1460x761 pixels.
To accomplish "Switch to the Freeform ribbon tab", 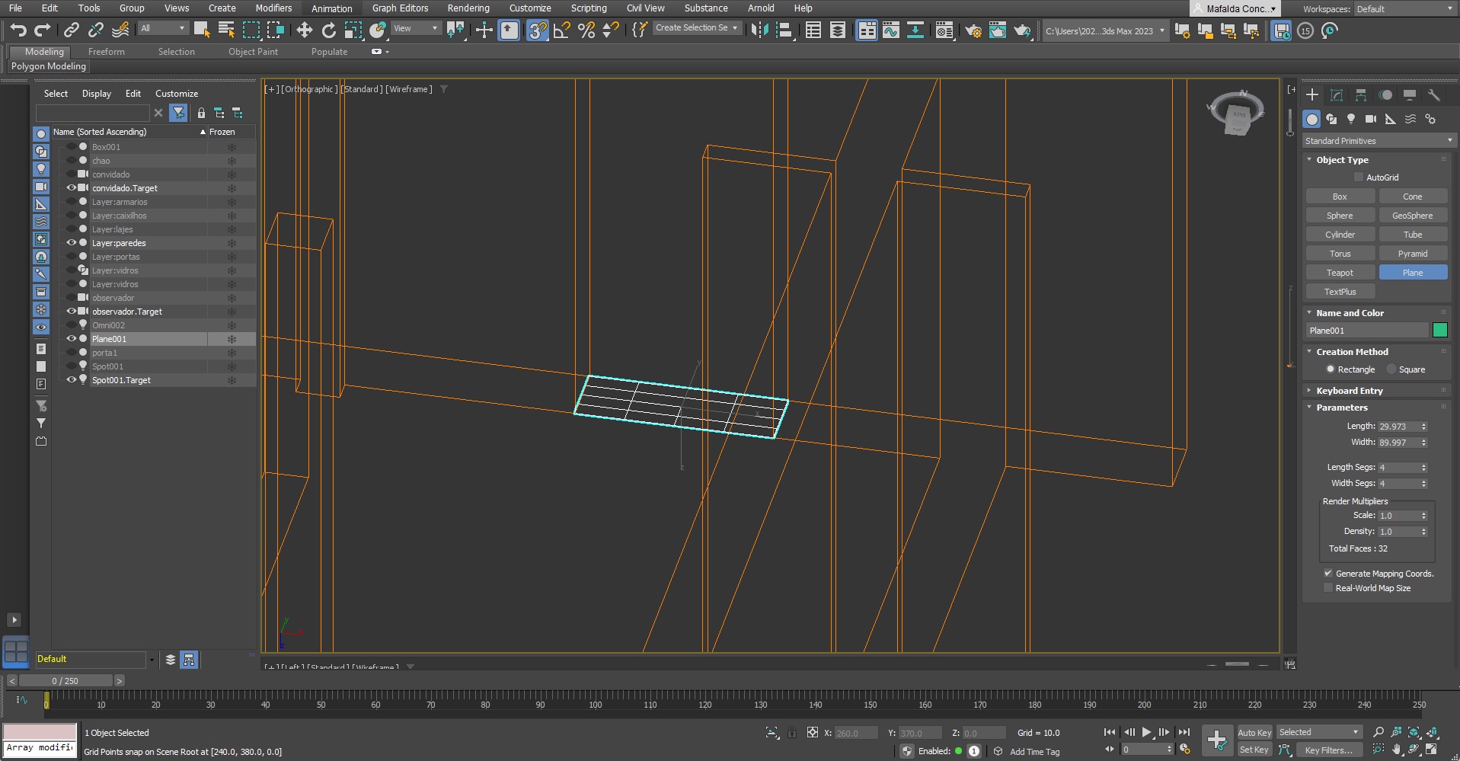I will tap(106, 52).
